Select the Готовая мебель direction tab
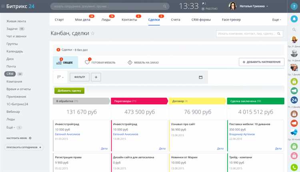 (x=100, y=62)
